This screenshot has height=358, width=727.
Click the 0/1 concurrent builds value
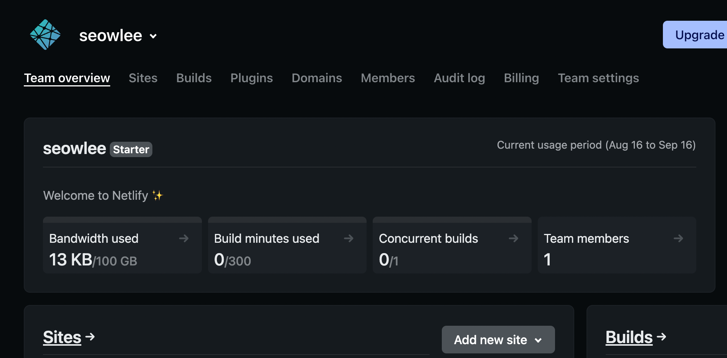(x=388, y=260)
